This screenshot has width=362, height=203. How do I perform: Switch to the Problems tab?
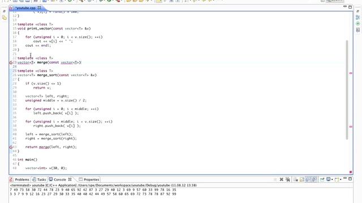[x=19, y=179]
